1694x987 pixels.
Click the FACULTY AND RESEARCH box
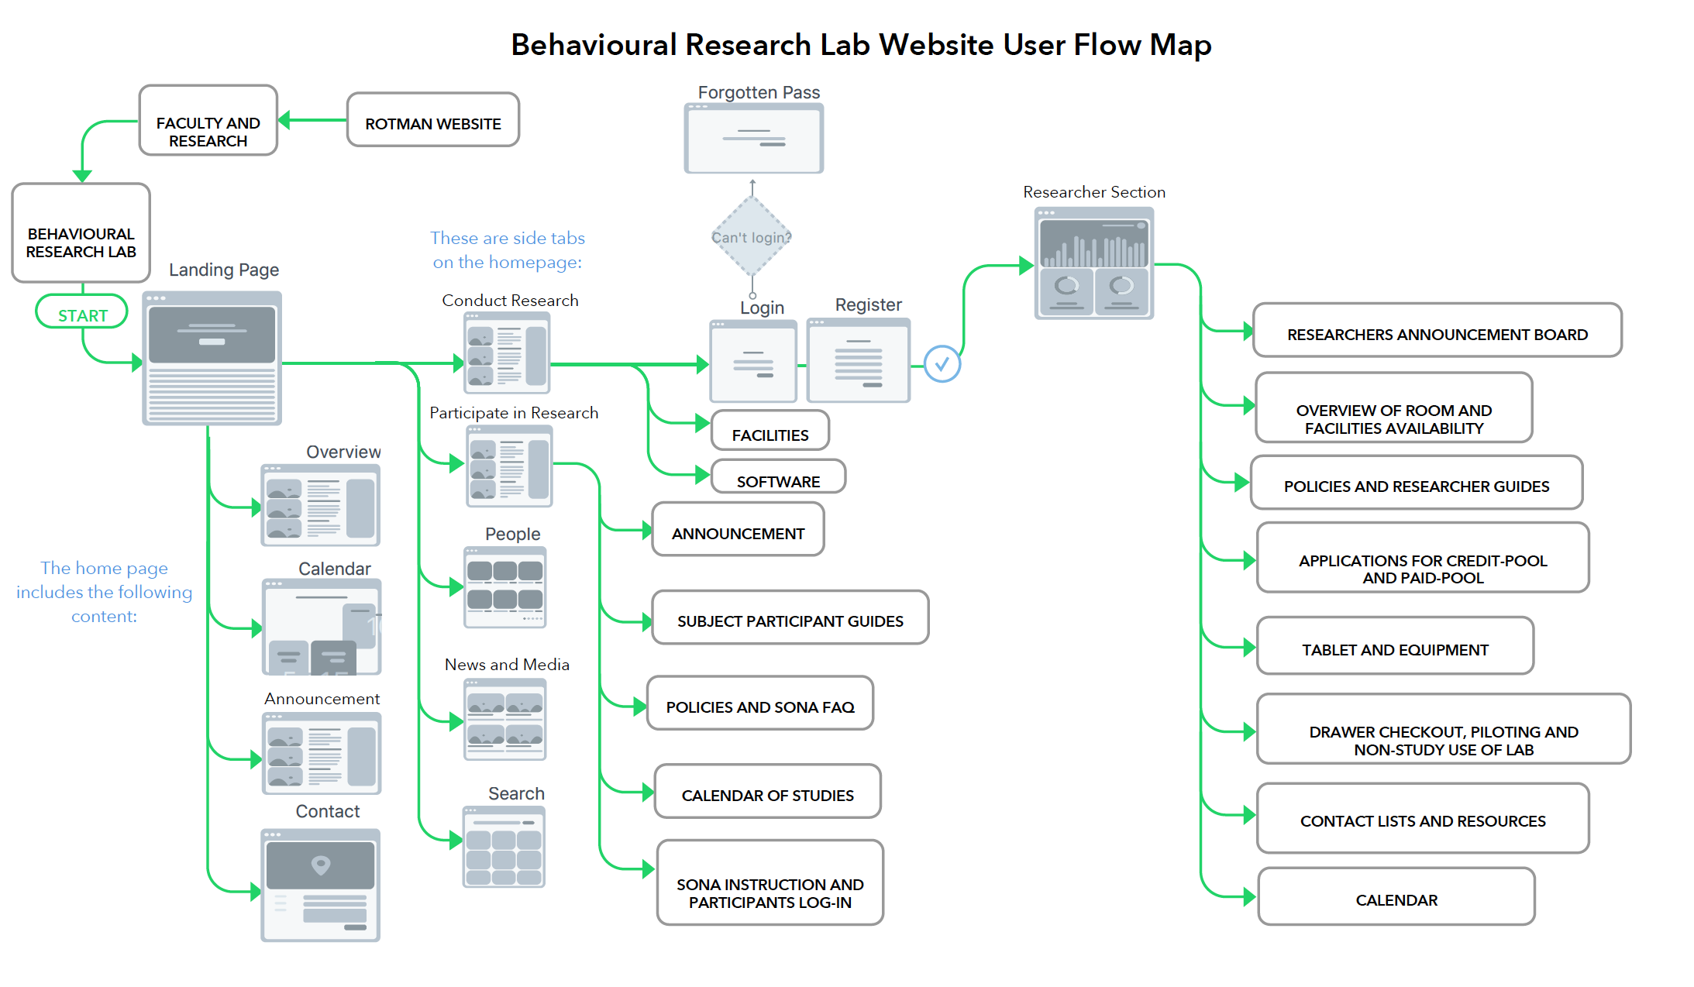pyautogui.click(x=208, y=121)
